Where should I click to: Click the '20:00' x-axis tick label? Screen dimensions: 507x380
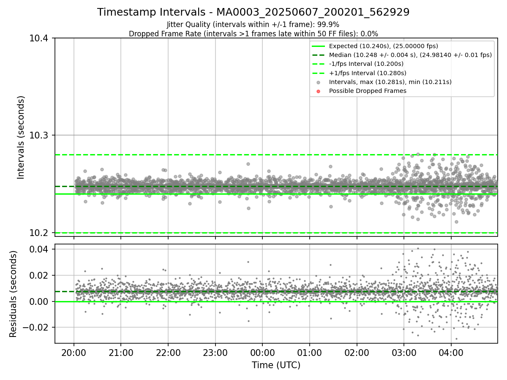[x=74, y=353]
